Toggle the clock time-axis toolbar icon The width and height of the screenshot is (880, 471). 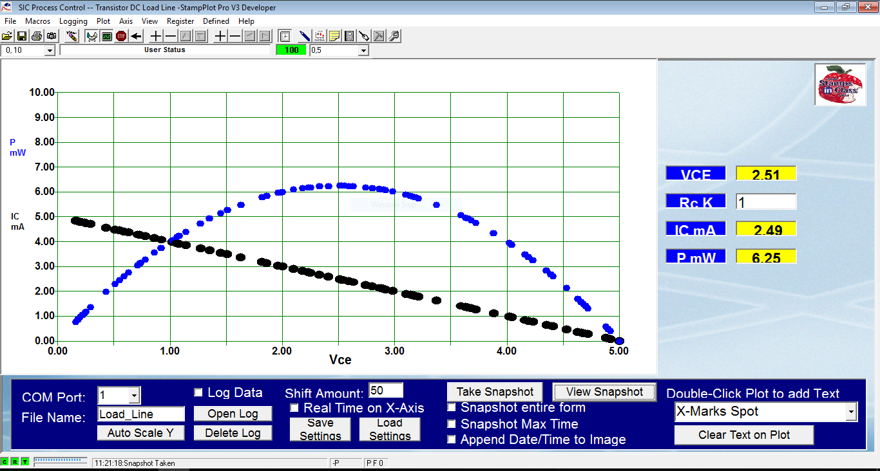click(x=285, y=36)
